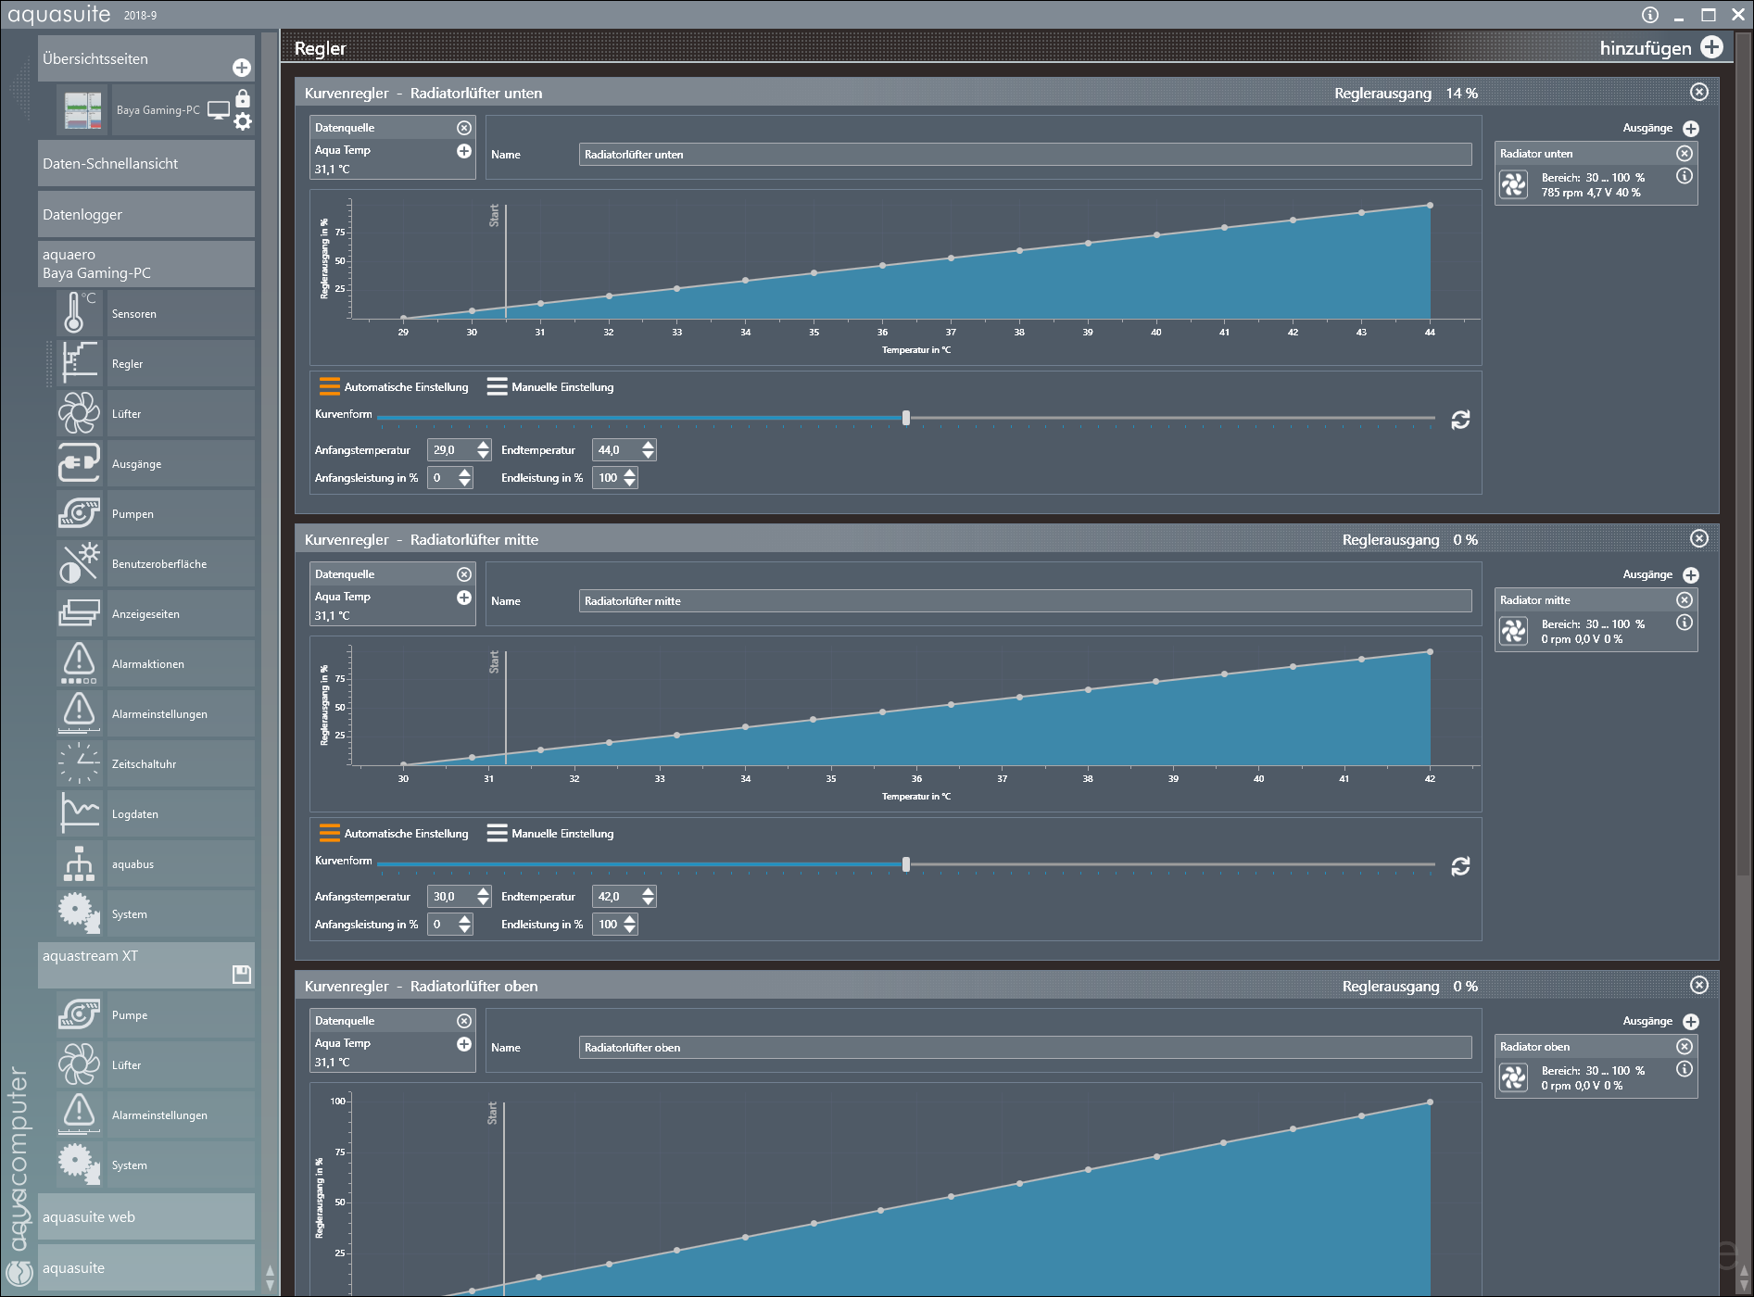
Task: Open the aquaero Pumpen page
Action: (155, 513)
